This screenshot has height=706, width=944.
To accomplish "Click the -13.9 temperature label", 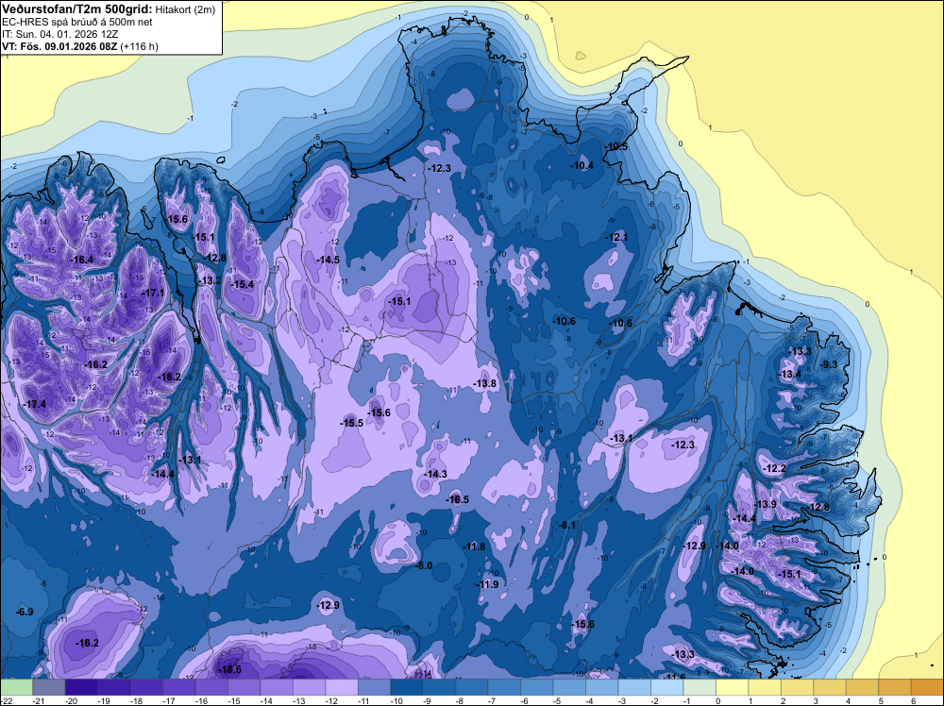I will point(766,504).
